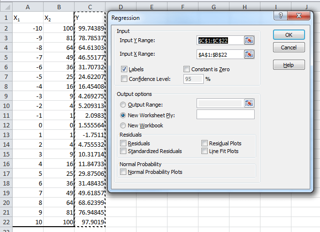320x232 pixels.
Task: Click cell C17 with value 29.87506
Action: click(90, 173)
